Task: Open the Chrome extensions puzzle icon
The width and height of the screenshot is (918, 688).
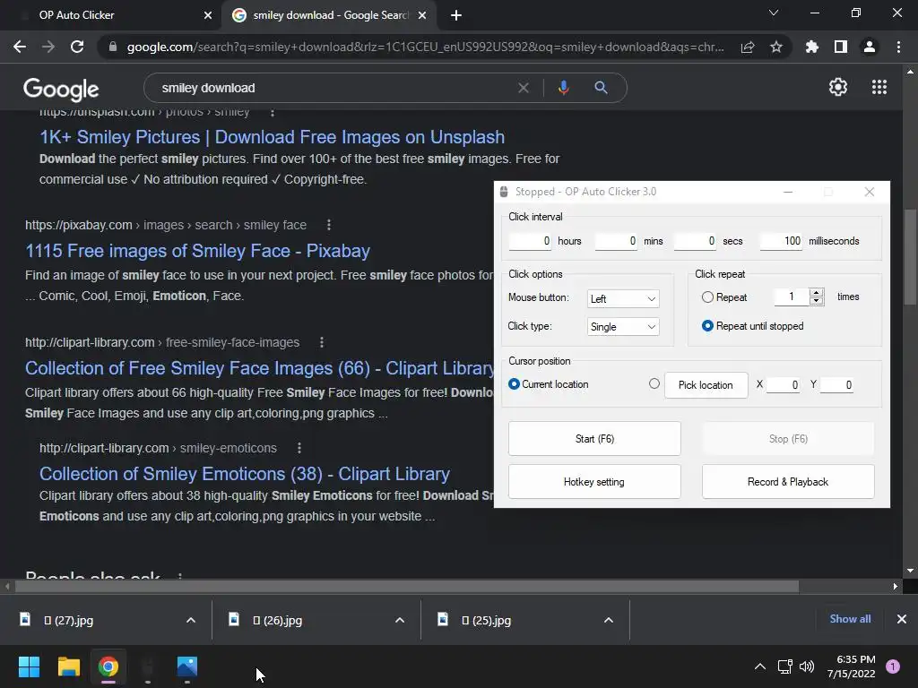Action: click(811, 47)
